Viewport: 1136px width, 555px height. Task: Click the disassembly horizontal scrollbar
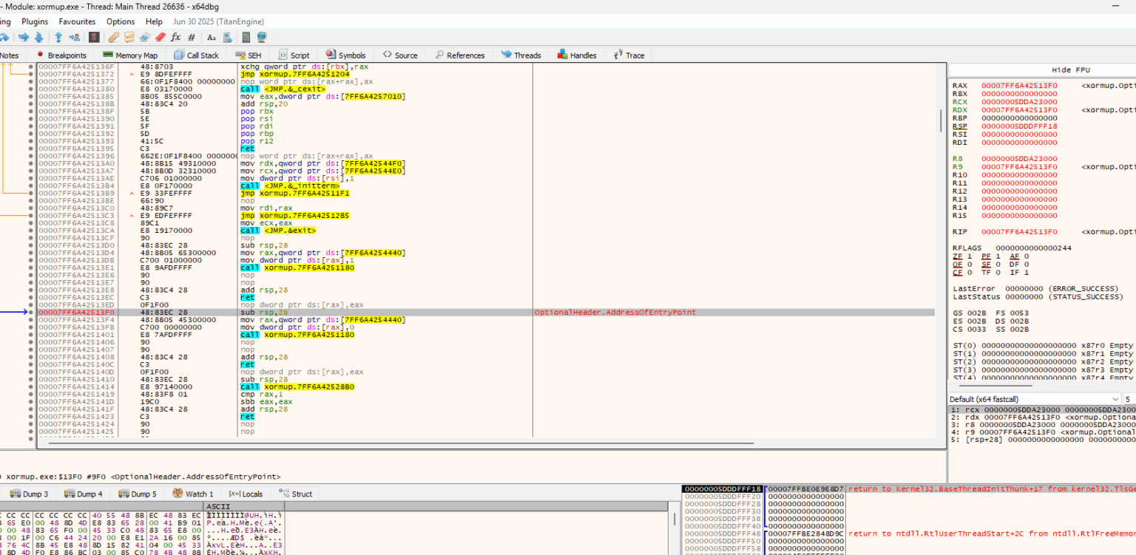(399, 443)
